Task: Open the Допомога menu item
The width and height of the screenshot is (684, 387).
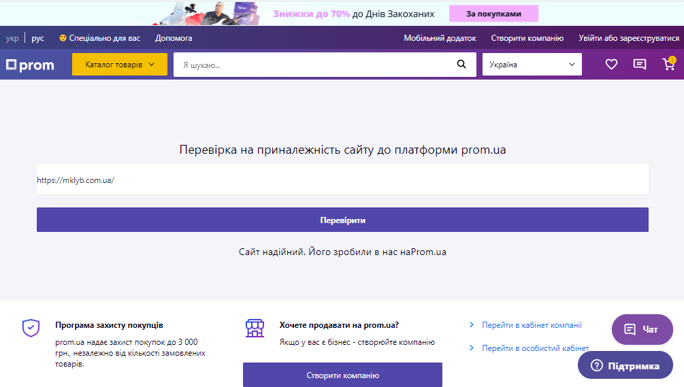Action: click(x=174, y=38)
